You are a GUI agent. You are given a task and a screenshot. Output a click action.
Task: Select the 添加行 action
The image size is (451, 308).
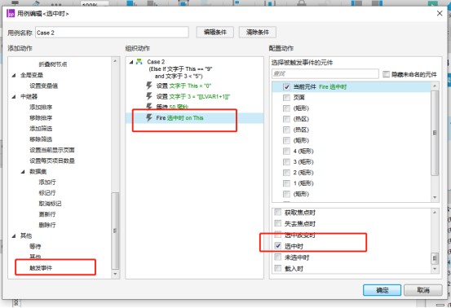(47, 183)
